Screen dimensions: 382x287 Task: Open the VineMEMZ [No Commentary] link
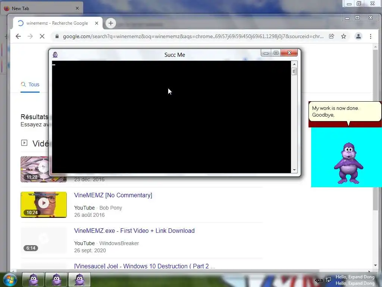(113, 195)
